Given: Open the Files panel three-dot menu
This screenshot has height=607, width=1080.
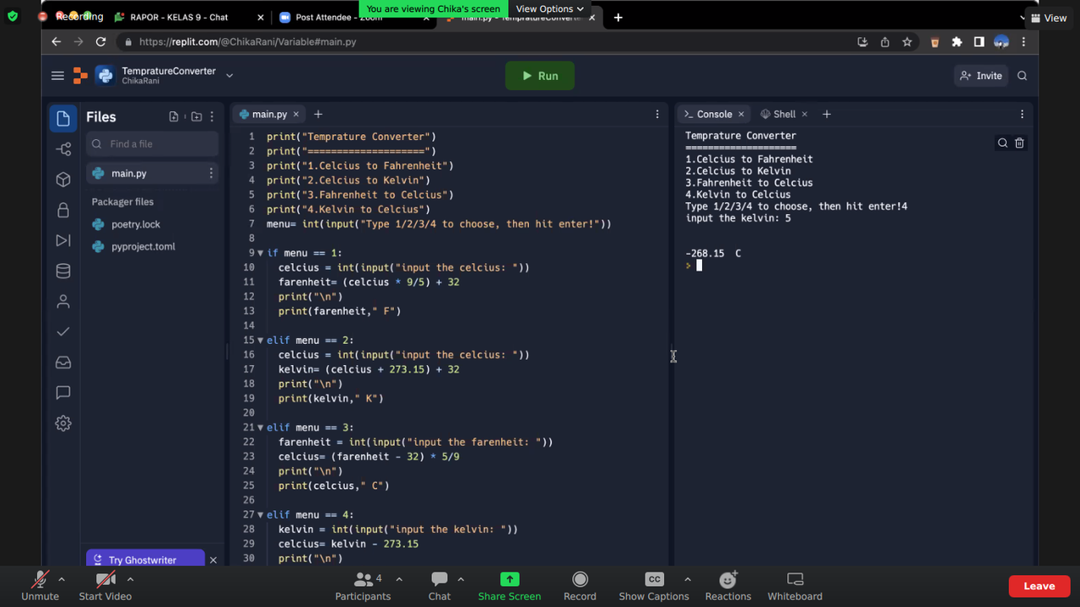Looking at the screenshot, I should [212, 117].
